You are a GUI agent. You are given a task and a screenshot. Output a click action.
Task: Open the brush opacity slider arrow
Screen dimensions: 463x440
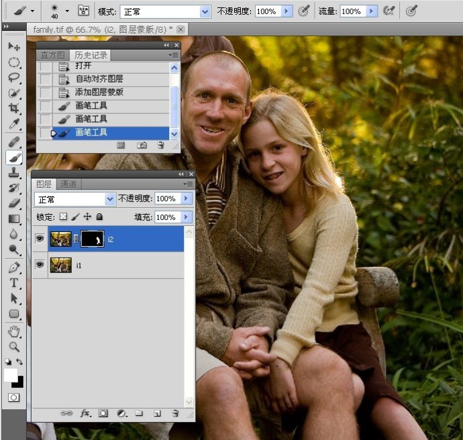point(286,11)
